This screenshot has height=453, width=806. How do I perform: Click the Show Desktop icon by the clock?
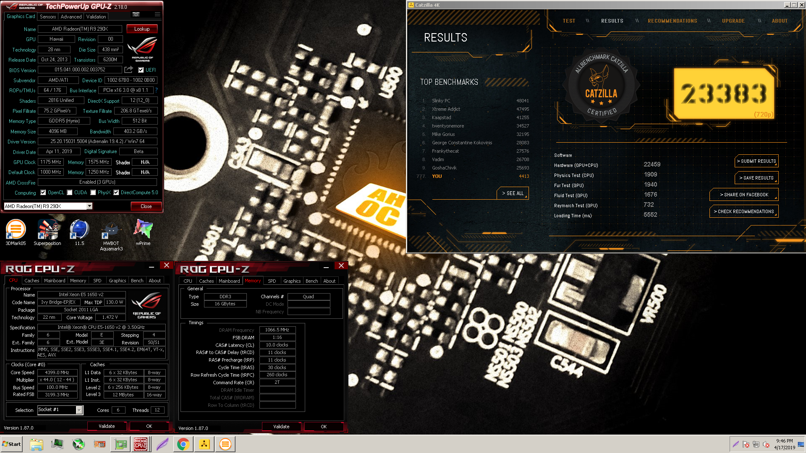[x=801, y=444]
